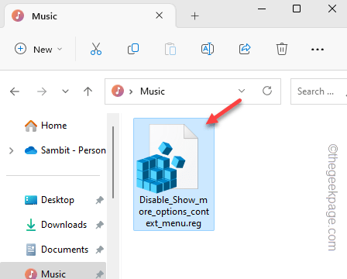Click the file name Disable_Show_more_options_context_menu.reg
The image size is (347, 279).
coord(173,212)
